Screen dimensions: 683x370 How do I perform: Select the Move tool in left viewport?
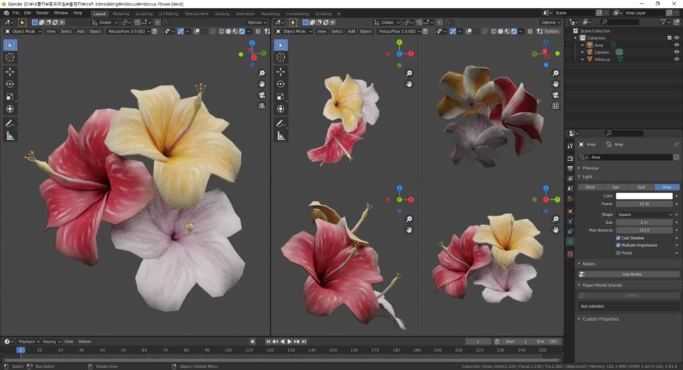[10, 71]
